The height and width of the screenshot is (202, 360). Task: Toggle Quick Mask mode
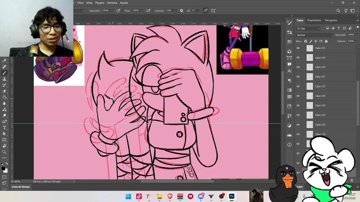[x=4, y=177]
